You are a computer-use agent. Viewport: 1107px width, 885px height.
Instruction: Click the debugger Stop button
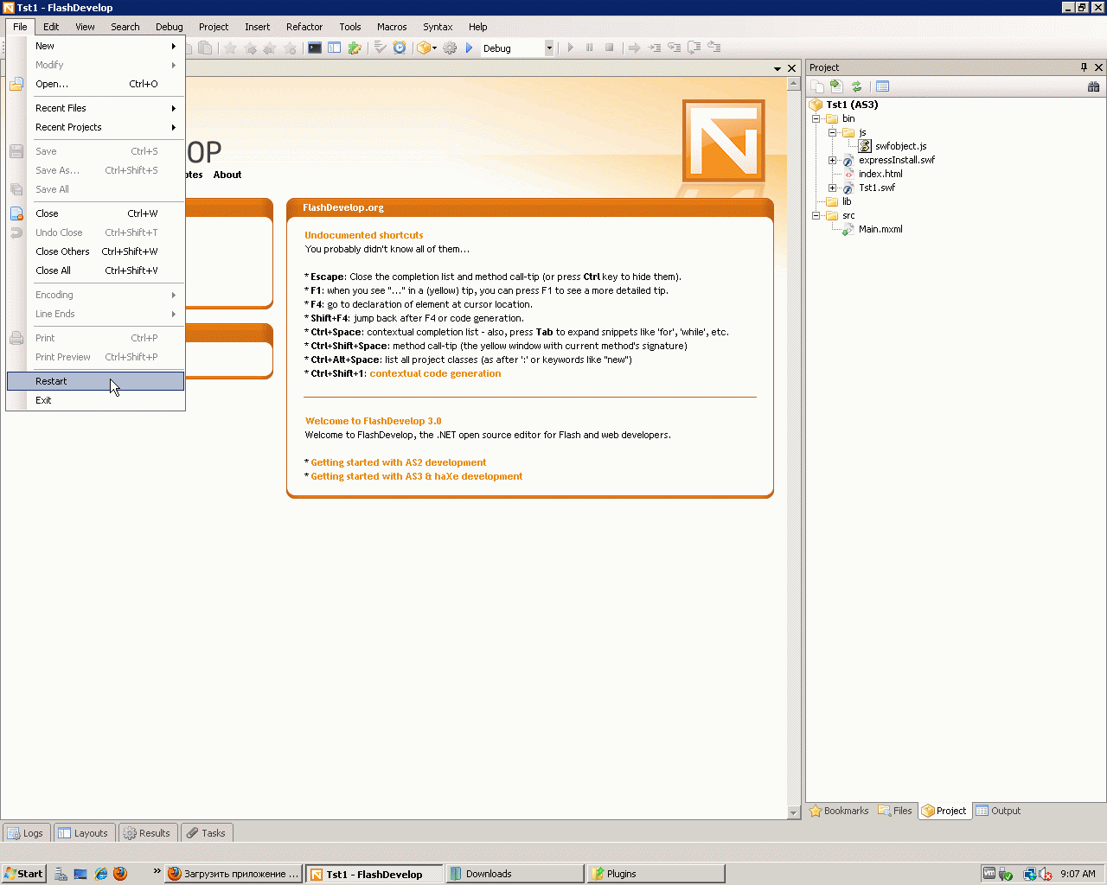610,48
